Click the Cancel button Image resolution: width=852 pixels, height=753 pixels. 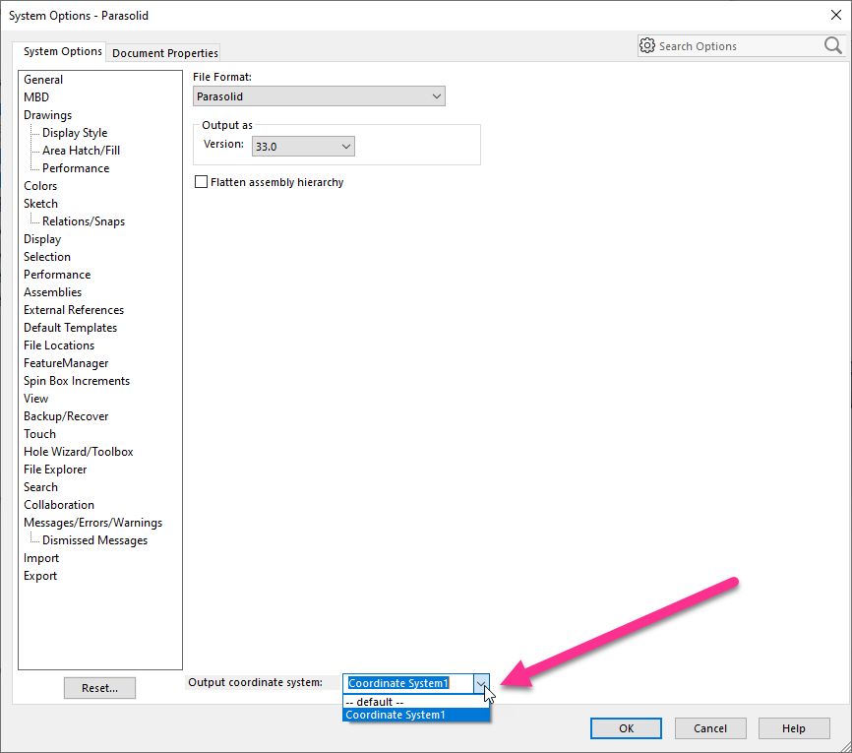710,728
